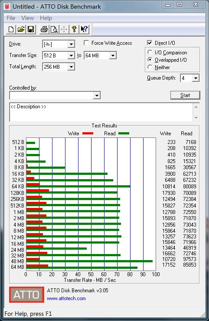
Task: Open Transfer Size maximum 64 MB dropdown
Action: pyautogui.click(x=113, y=56)
